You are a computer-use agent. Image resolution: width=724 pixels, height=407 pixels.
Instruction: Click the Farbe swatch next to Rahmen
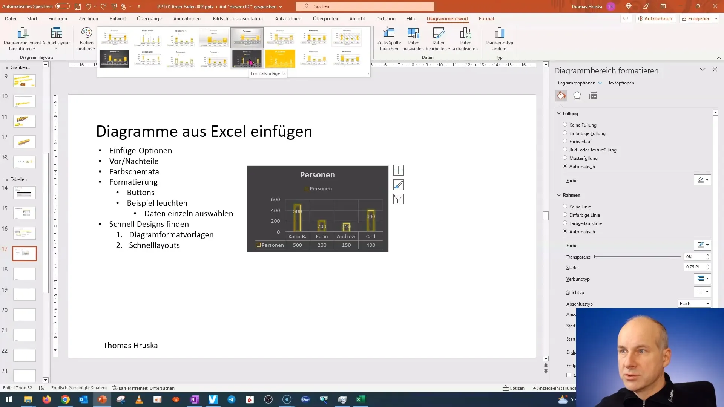[701, 245]
